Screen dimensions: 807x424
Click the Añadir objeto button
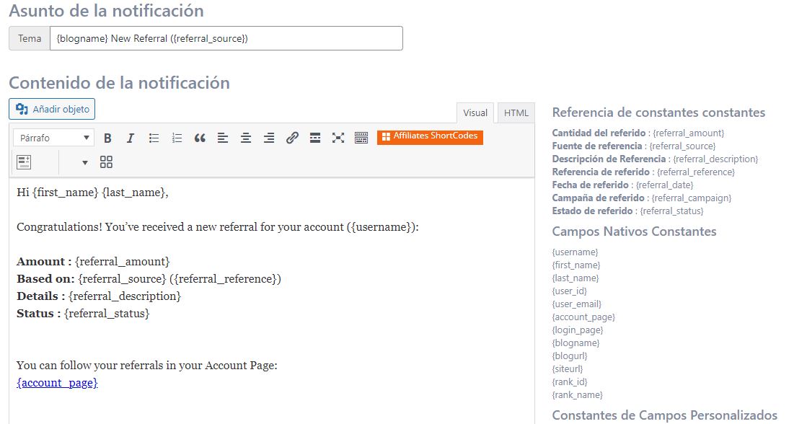tap(52, 109)
